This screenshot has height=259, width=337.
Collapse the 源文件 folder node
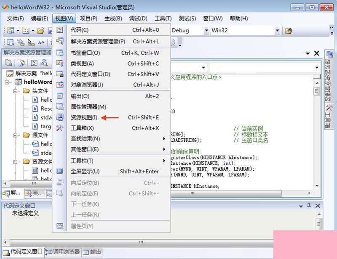coord(16,135)
